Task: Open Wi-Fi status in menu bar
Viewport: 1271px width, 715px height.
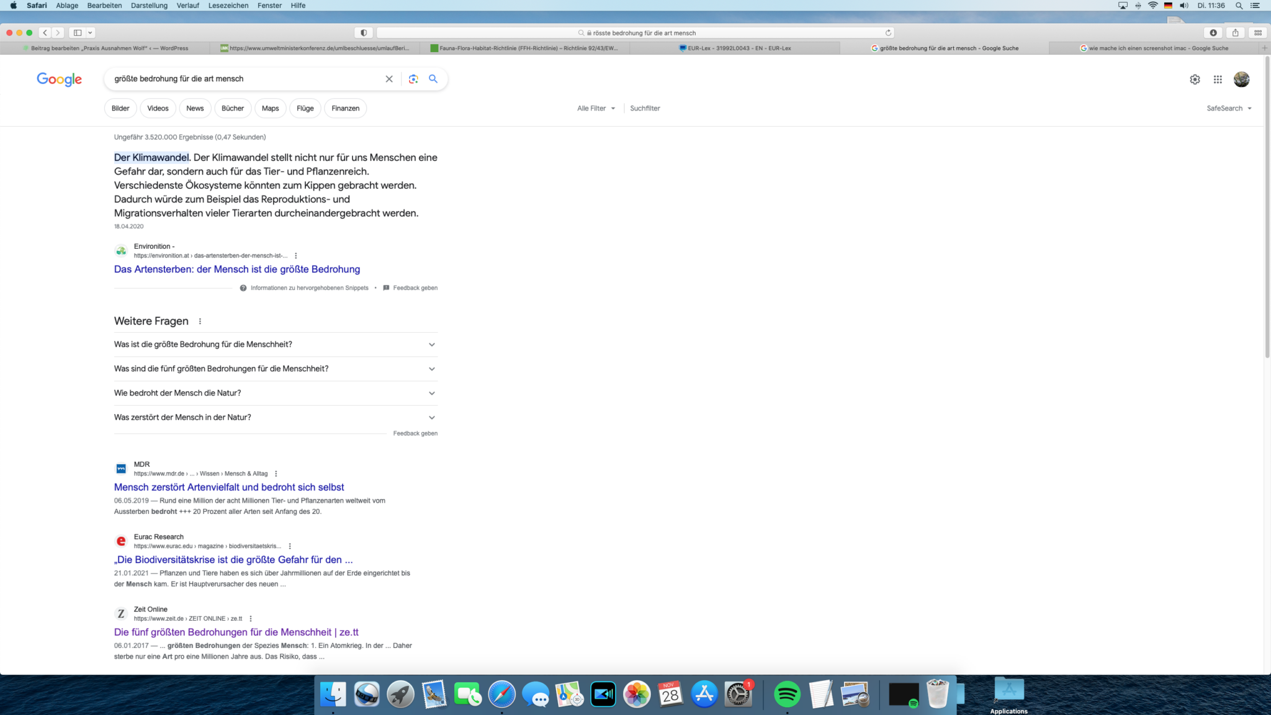Action: [1152, 6]
